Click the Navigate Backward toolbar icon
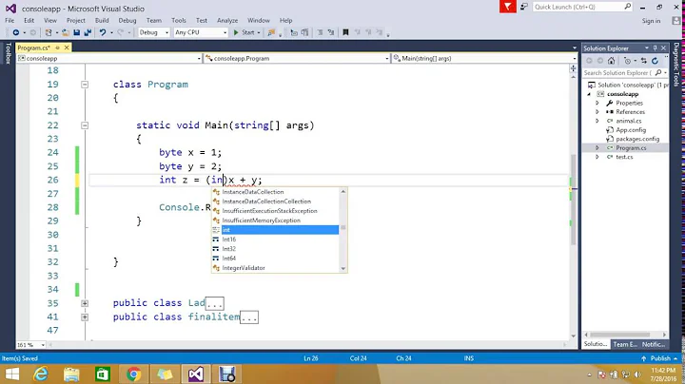685x384 pixels. 15,32
